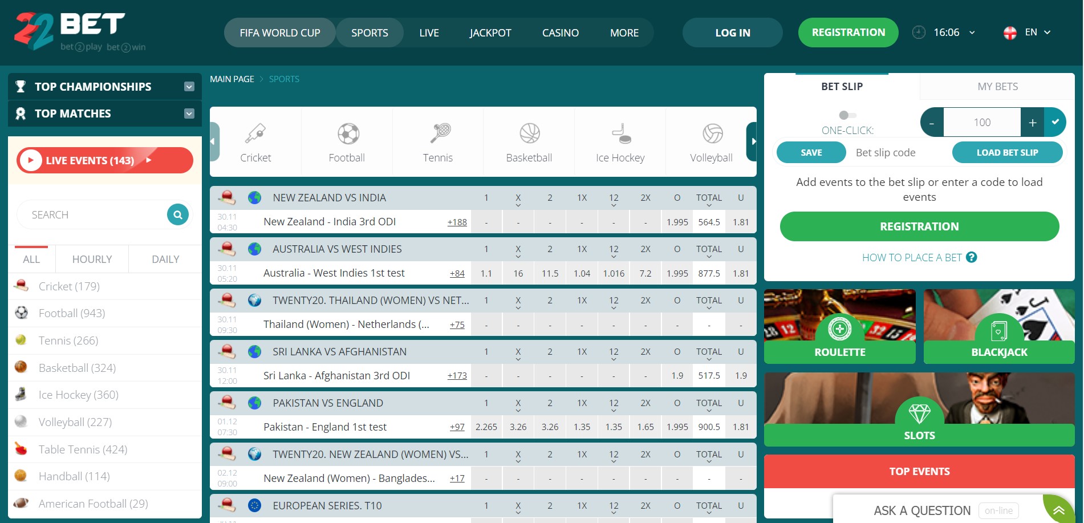Open the clock time icon in header

919,33
